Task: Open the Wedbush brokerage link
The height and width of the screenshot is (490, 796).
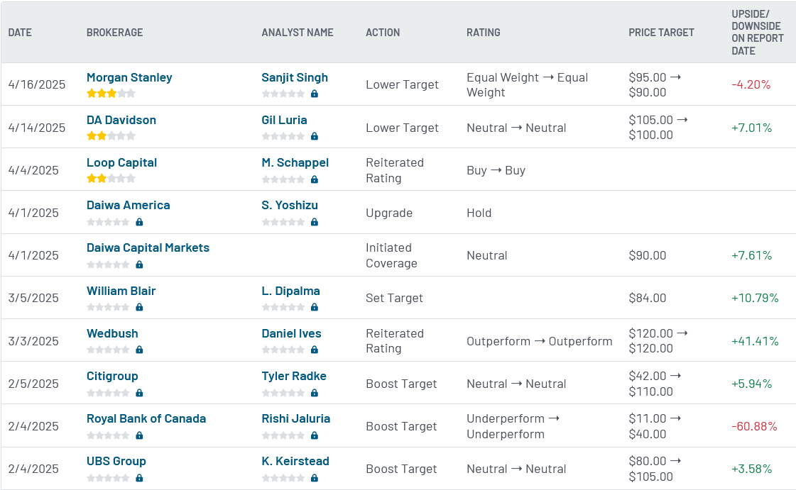Action: pos(112,333)
